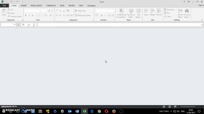This screenshot has height=114, width=204.
Task: Click inside the formula bar
Action: (119, 25)
